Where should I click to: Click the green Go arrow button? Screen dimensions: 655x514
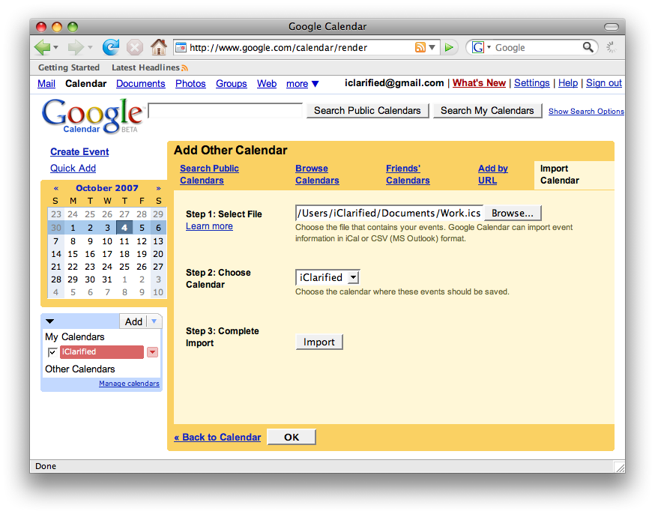coord(449,48)
